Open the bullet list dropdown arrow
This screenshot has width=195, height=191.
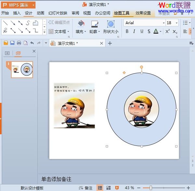point(190,23)
